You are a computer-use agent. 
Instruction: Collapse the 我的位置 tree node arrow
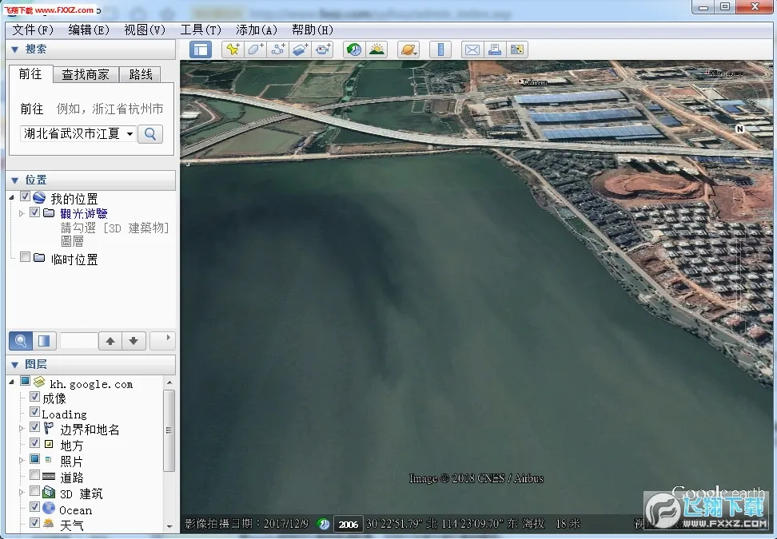pos(12,197)
